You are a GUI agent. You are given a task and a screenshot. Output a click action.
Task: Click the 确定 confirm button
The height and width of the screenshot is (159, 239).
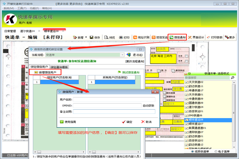[127, 122]
